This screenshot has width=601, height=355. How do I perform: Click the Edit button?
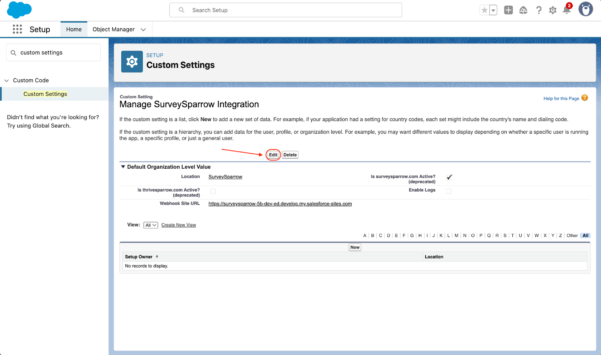[x=273, y=155]
